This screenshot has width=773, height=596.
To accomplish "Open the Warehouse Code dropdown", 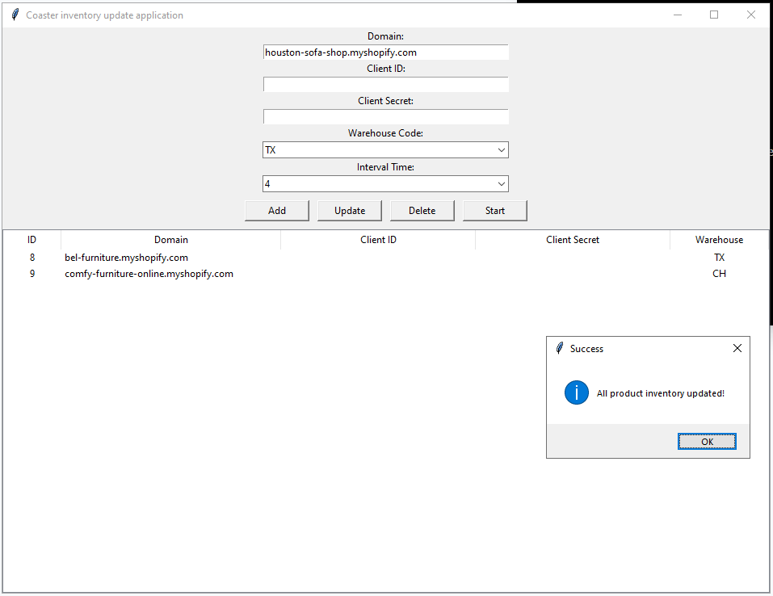I will point(385,149).
